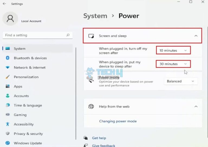This screenshot has width=208, height=147.
Task: Select the Privacy shield icon
Action: point(8,133)
